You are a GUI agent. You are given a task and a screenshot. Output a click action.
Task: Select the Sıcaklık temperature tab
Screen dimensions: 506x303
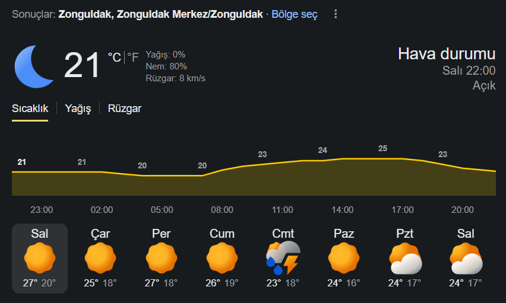[x=30, y=109]
